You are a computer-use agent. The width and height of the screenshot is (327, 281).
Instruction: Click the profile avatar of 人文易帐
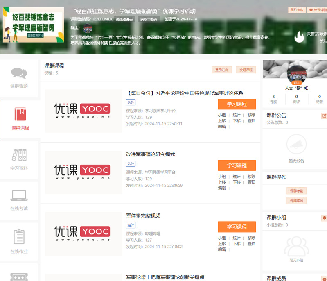(297, 74)
